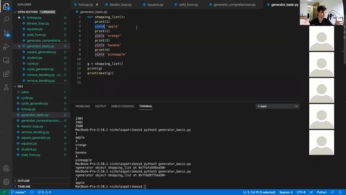Viewport: 346px width, 195px height.
Task: Open the 1: bash terminal dropdown
Action: click(277, 106)
